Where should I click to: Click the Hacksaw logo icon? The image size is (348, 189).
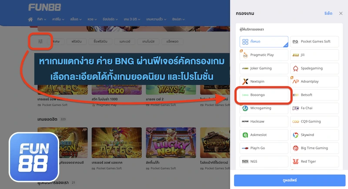tap(245, 121)
